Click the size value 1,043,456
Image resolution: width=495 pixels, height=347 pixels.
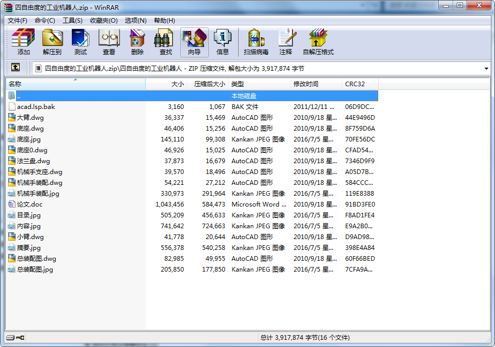[169, 204]
